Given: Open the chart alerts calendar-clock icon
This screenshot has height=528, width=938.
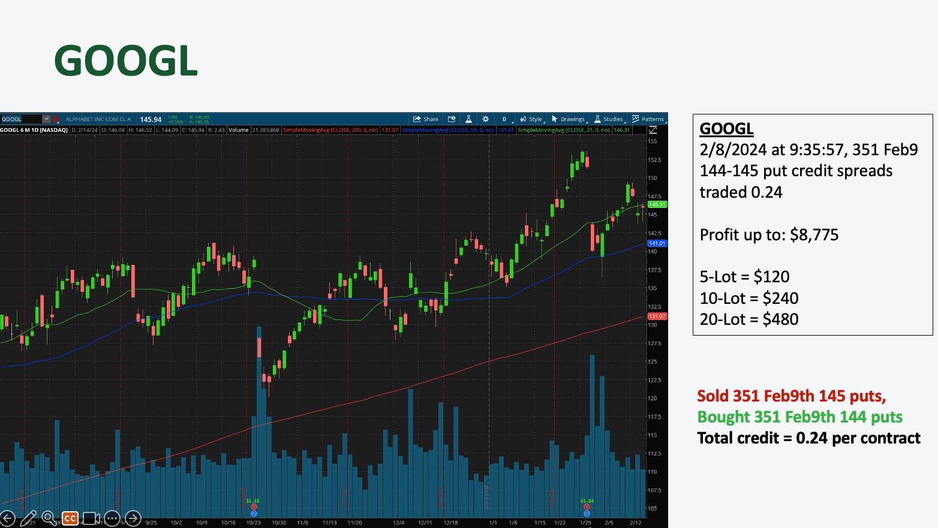Looking at the screenshot, I should pos(452,119).
